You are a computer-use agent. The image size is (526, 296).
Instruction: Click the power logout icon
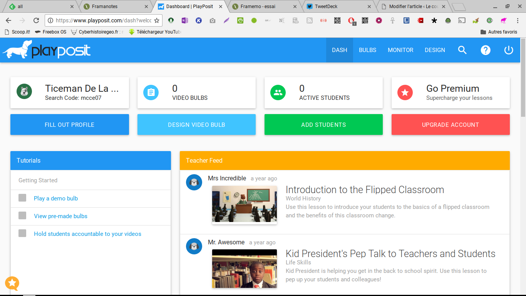click(509, 50)
